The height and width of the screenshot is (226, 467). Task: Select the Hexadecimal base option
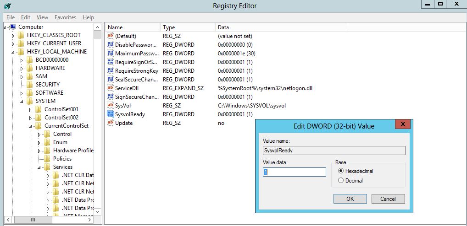point(340,171)
